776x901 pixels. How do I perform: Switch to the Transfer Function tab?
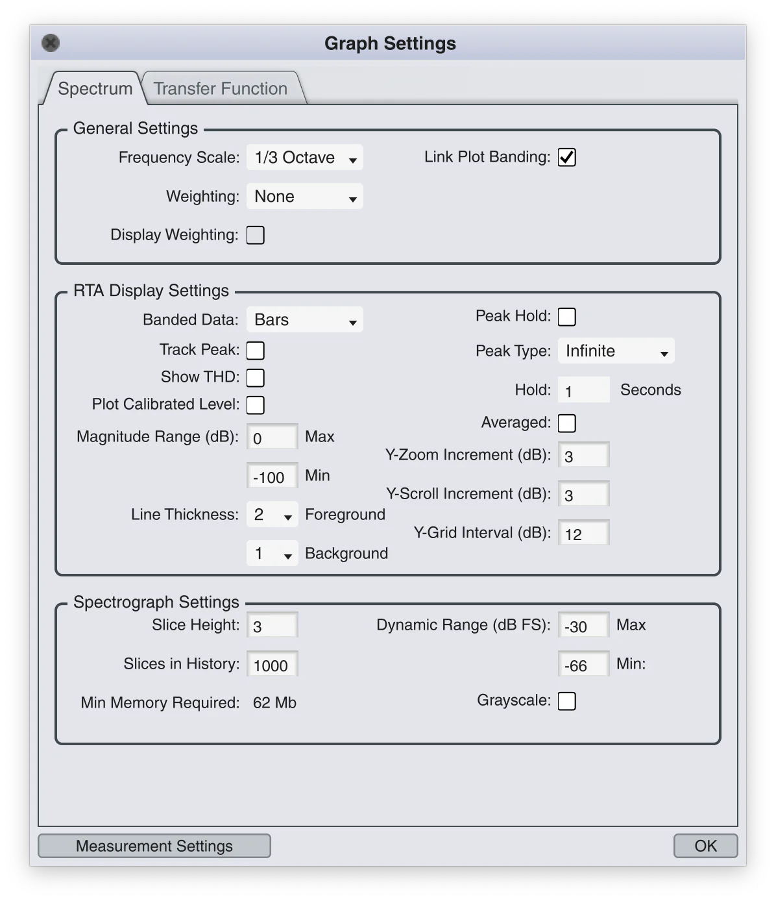pos(221,89)
